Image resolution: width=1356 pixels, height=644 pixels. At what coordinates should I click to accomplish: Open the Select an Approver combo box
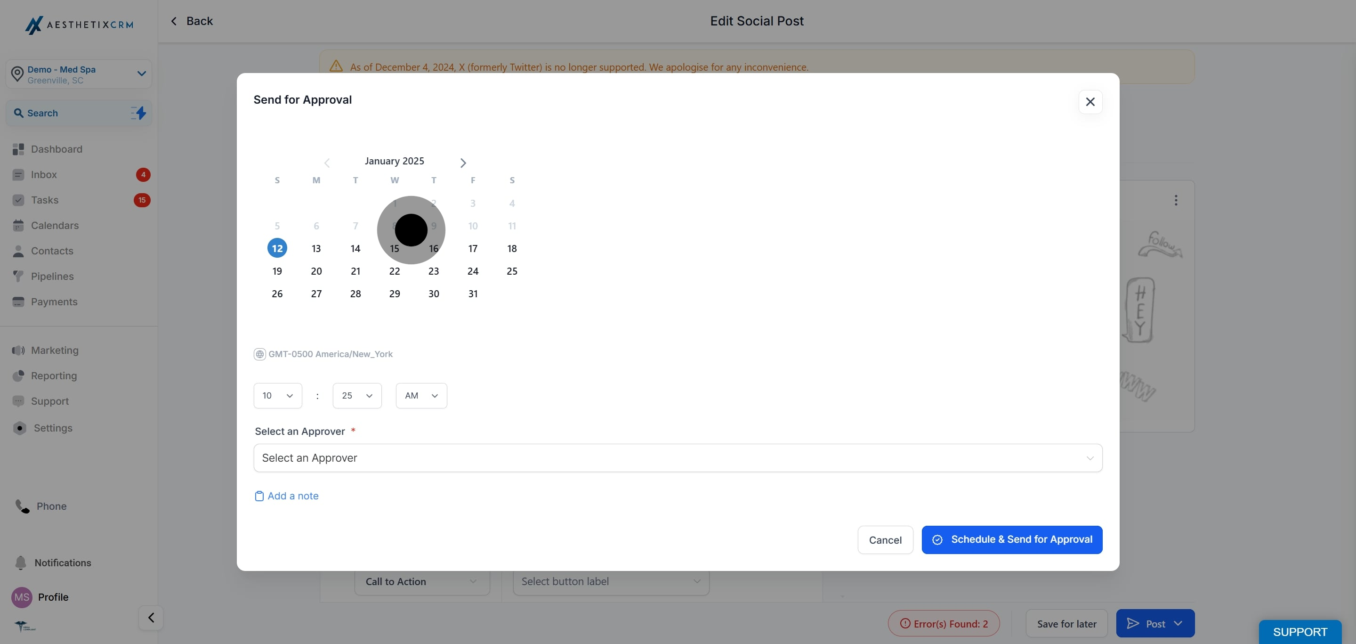click(678, 457)
